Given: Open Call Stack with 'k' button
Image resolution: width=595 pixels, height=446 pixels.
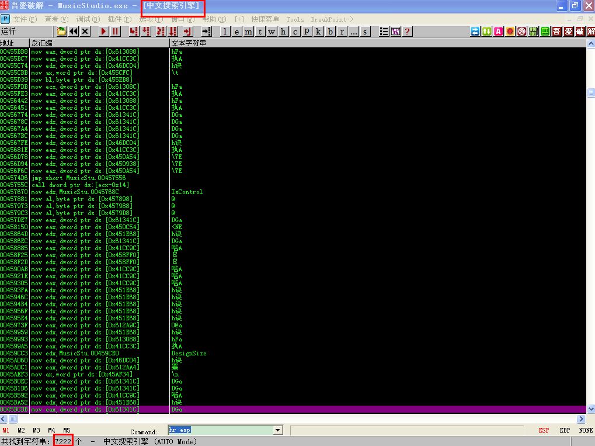Looking at the screenshot, I should [x=318, y=32].
